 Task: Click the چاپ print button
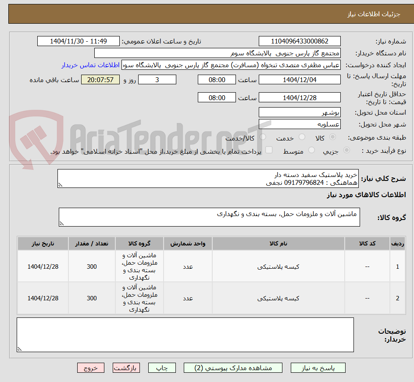point(162,368)
